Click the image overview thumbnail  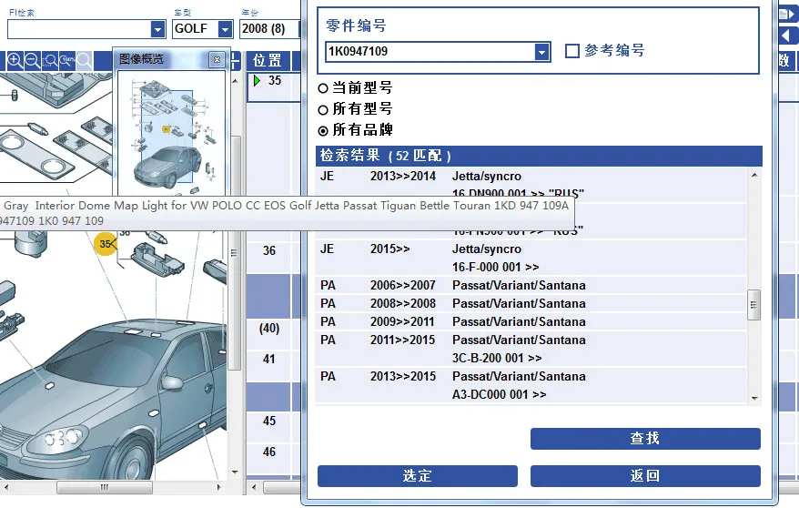click(171, 134)
